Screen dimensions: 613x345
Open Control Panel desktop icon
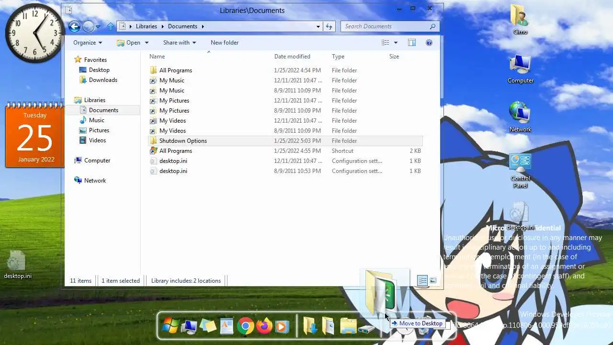coord(520,171)
